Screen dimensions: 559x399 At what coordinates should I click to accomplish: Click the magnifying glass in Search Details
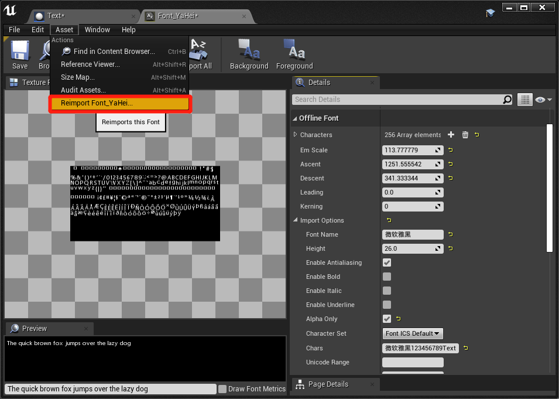[507, 100]
